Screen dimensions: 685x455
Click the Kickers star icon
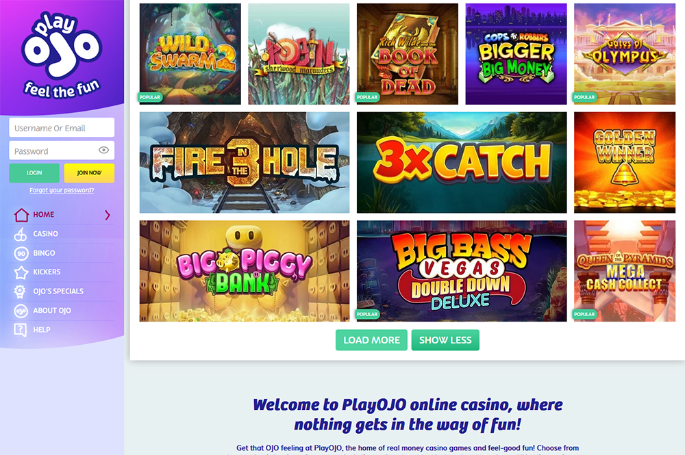click(x=21, y=272)
